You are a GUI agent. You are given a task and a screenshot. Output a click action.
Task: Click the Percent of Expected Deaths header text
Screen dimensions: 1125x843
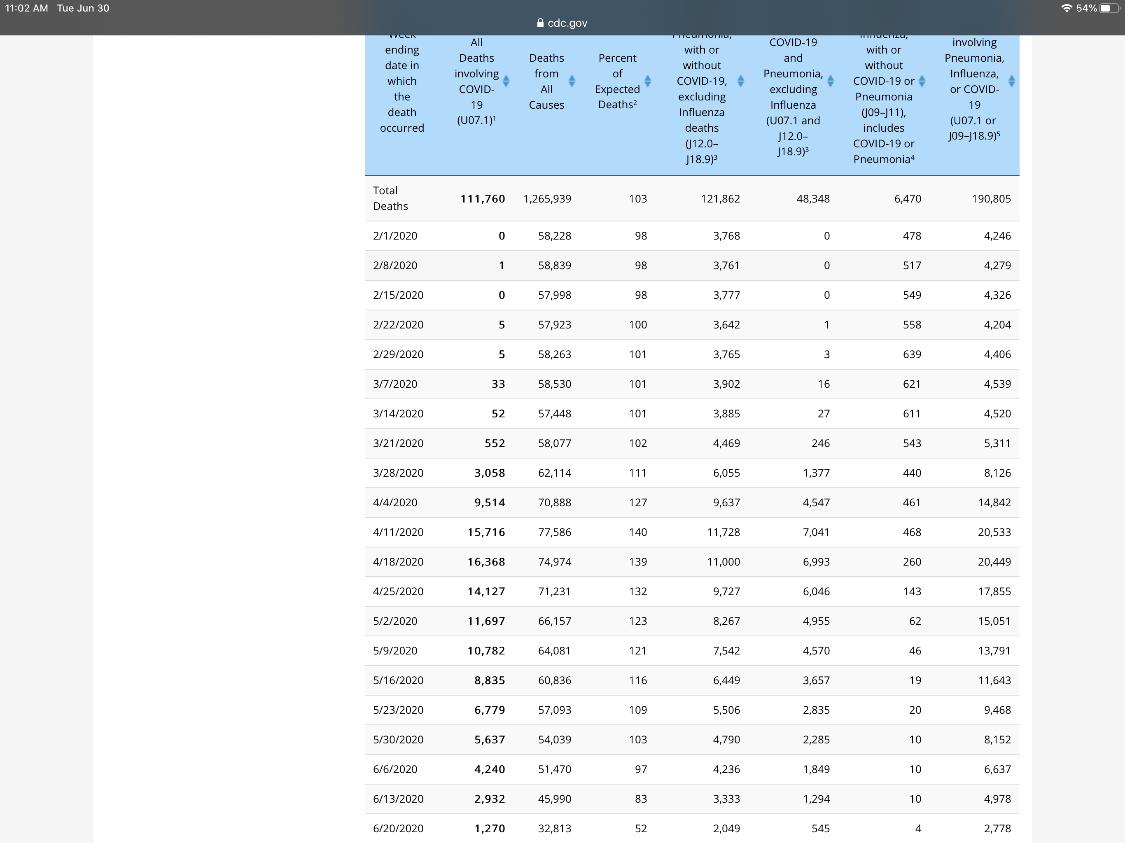[617, 82]
